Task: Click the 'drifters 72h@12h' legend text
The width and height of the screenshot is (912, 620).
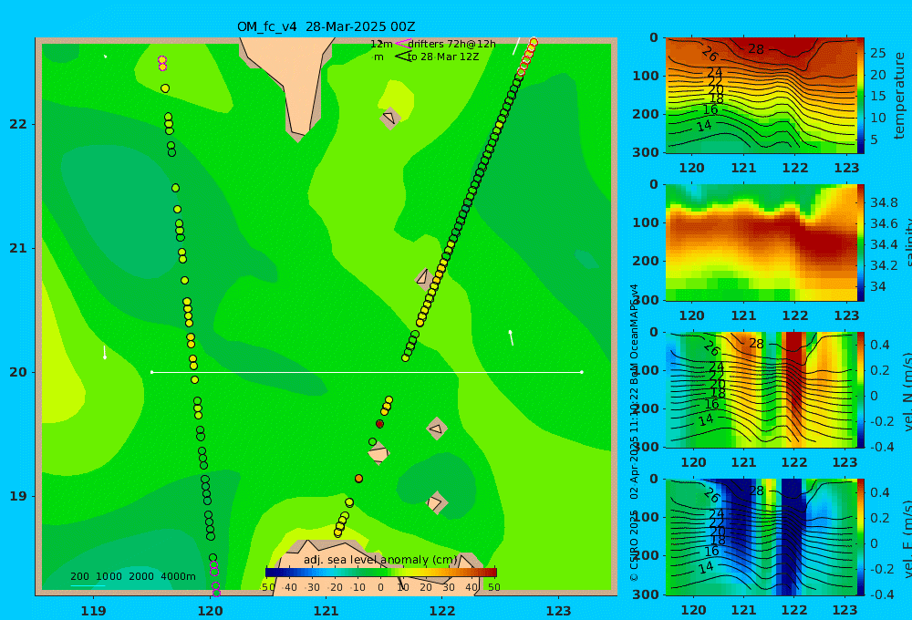Action: point(452,44)
